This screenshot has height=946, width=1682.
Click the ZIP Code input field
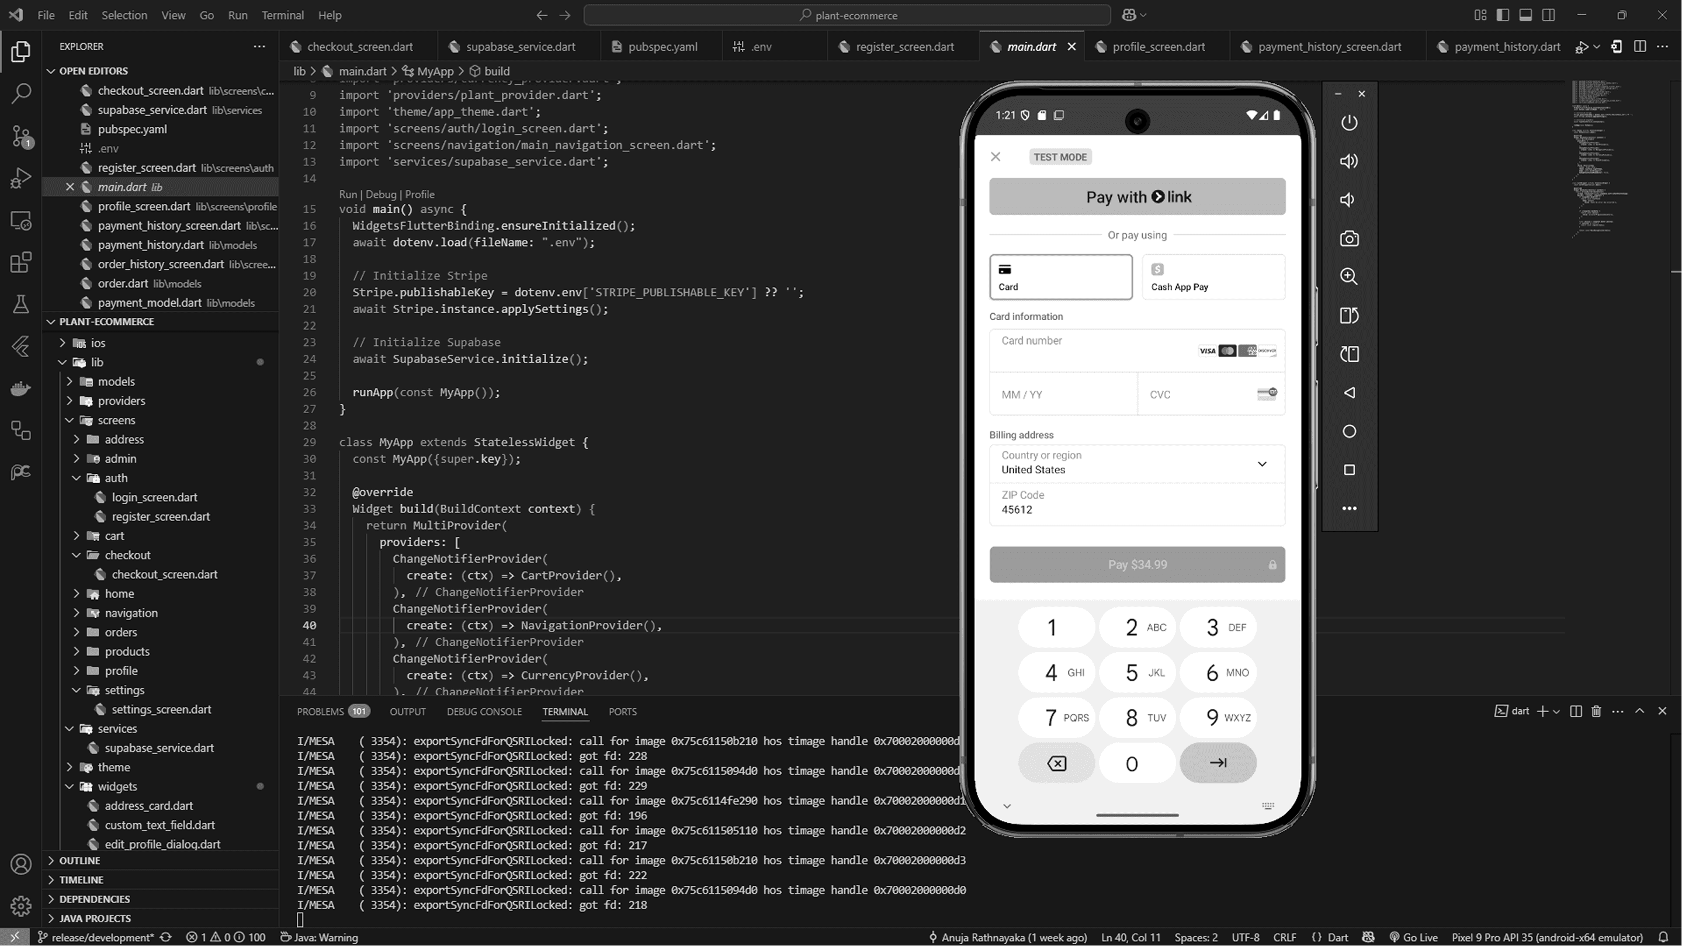[x=1136, y=506]
